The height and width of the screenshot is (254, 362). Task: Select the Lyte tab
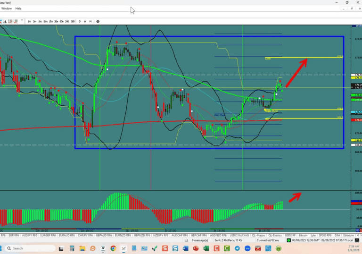click(313, 236)
